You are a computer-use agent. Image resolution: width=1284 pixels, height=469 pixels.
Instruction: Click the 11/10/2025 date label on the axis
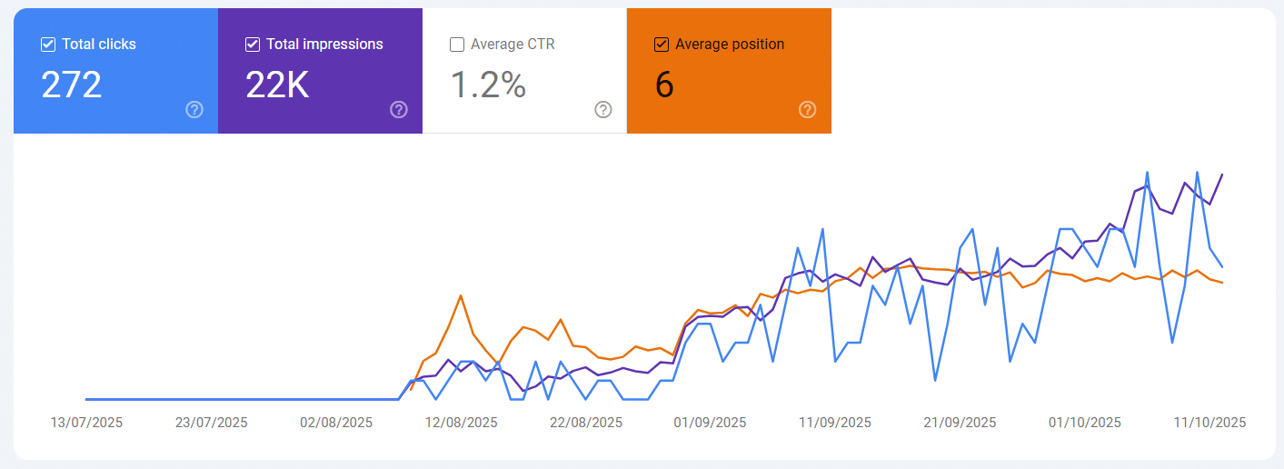pyautogui.click(x=1209, y=423)
